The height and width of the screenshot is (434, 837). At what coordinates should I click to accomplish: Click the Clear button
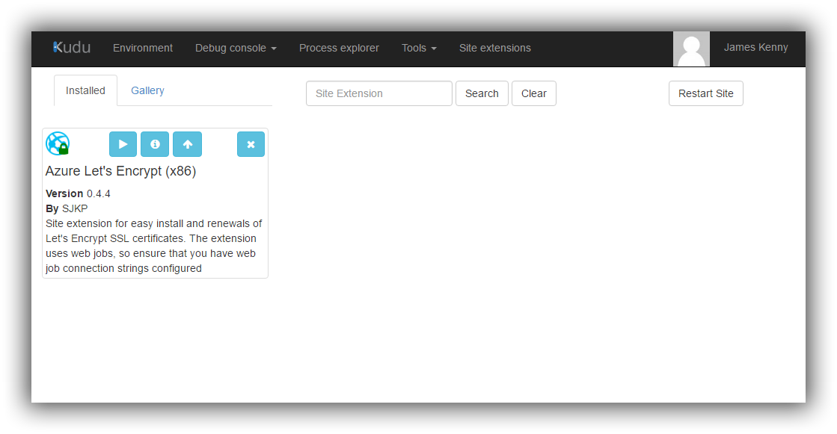point(534,93)
